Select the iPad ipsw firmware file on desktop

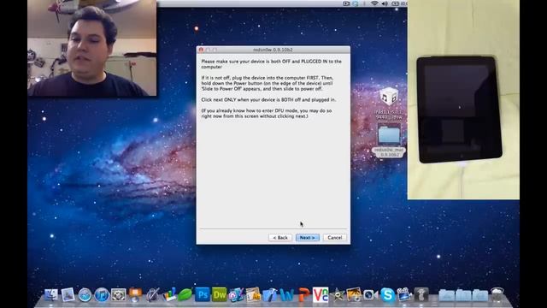(x=389, y=103)
